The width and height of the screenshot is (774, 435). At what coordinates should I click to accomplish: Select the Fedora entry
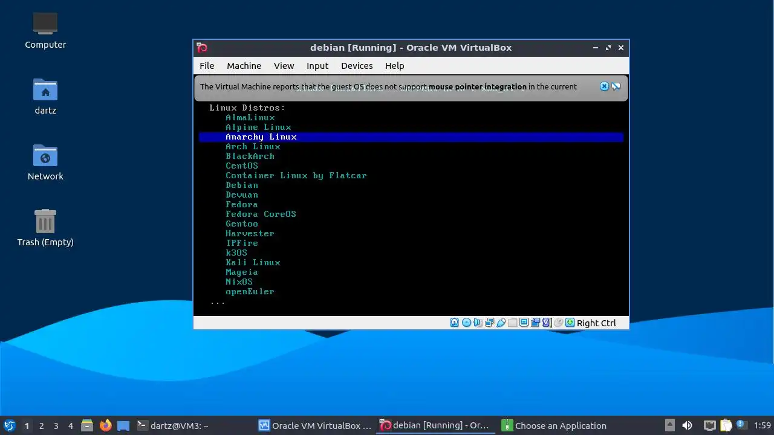point(242,205)
